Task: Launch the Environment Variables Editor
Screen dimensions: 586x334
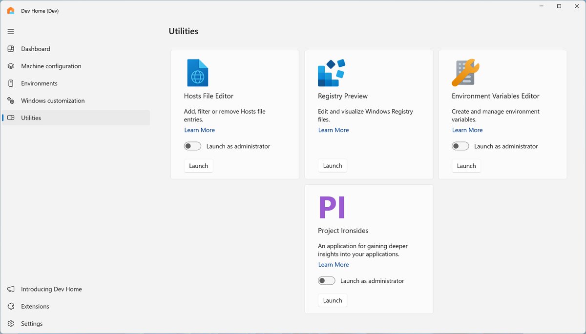Action: 466,166
